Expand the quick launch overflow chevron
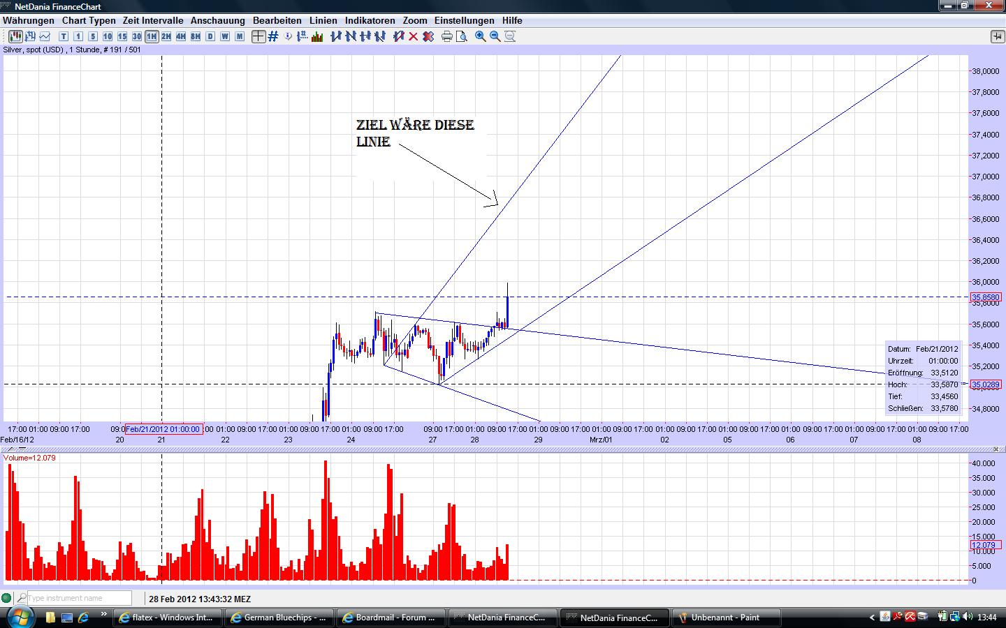1006x628 pixels. point(104,615)
